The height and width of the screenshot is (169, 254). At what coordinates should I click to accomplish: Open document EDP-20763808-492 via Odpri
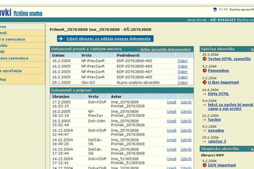coord(183,61)
